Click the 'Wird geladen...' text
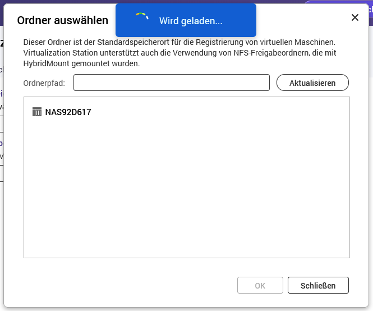Viewport: 373px width, 311px height. coord(191,21)
